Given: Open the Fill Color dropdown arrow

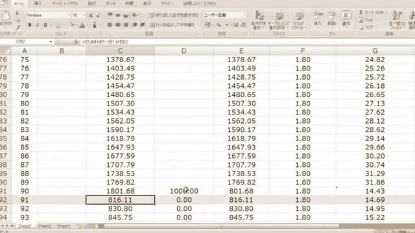Looking at the screenshot, I should [76, 25].
